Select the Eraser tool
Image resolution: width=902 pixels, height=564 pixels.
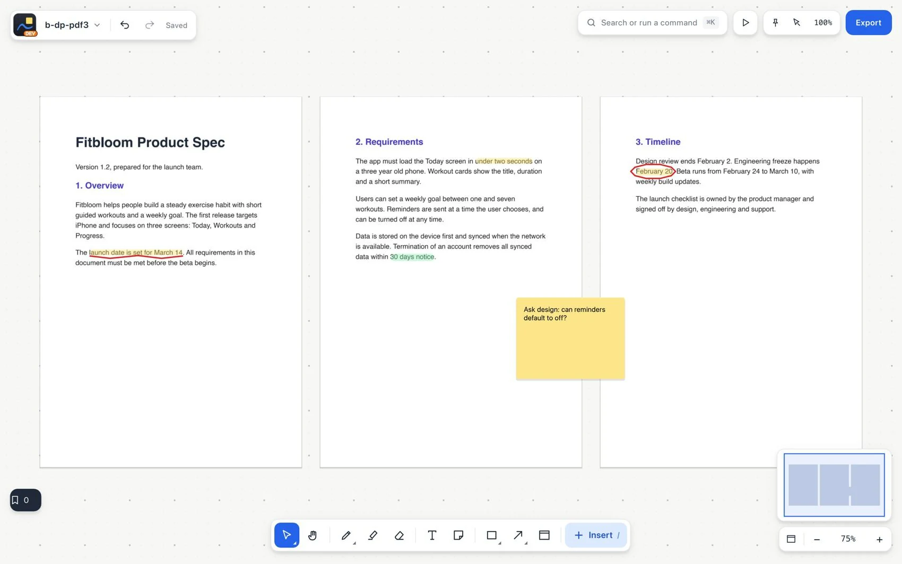(399, 535)
